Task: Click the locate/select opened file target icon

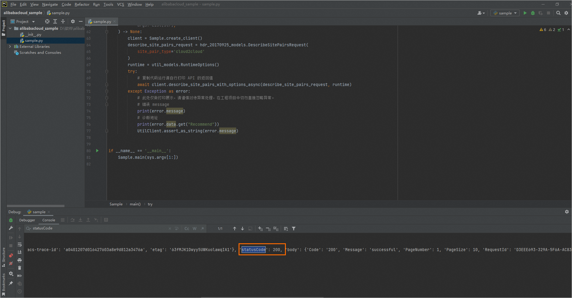Action: [47, 21]
